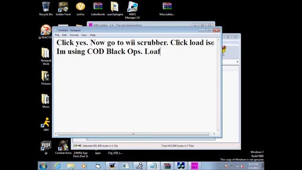The image size is (302, 170).
Task: Click Notepad's vertical scroll down arrow
Action: click(218, 130)
